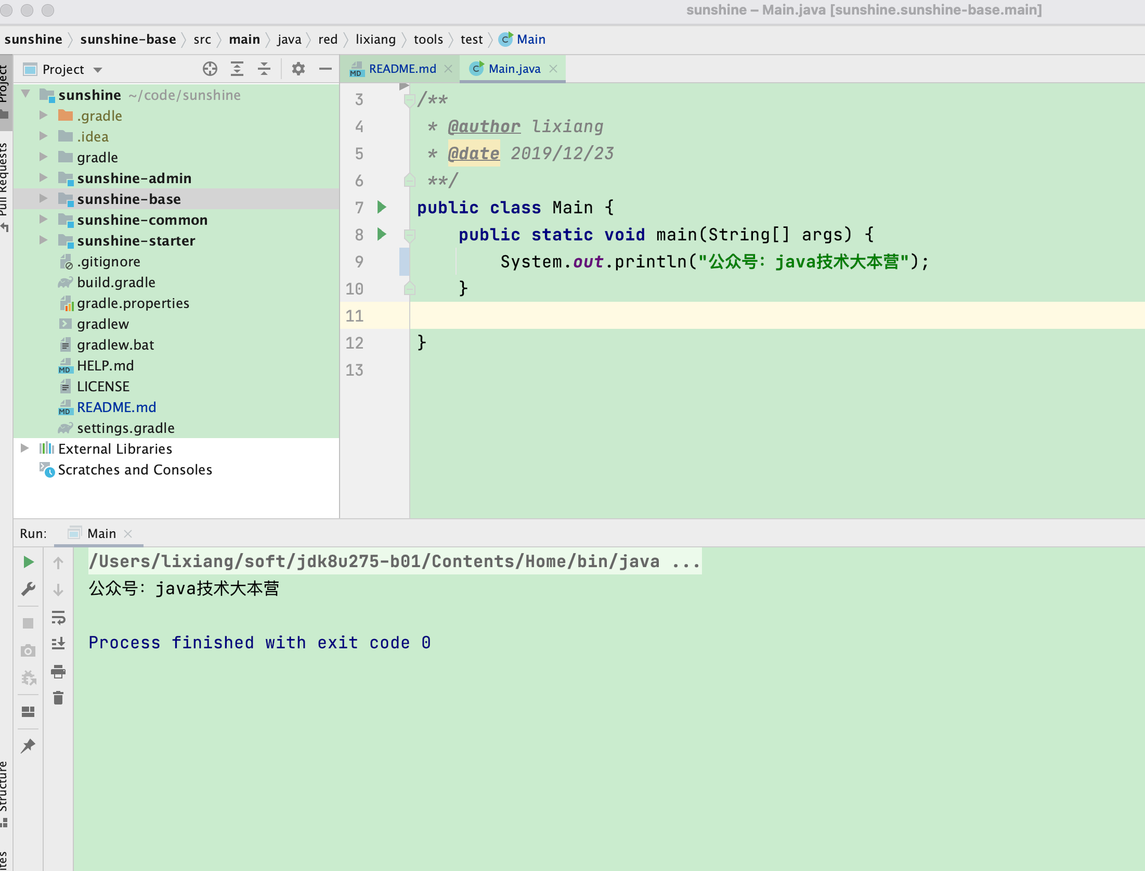Close the README.md tab

click(448, 69)
